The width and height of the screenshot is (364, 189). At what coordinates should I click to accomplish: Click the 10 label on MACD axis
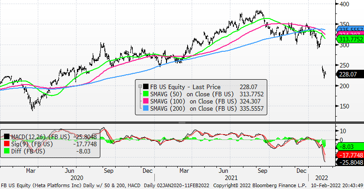pyautogui.click(x=343, y=131)
